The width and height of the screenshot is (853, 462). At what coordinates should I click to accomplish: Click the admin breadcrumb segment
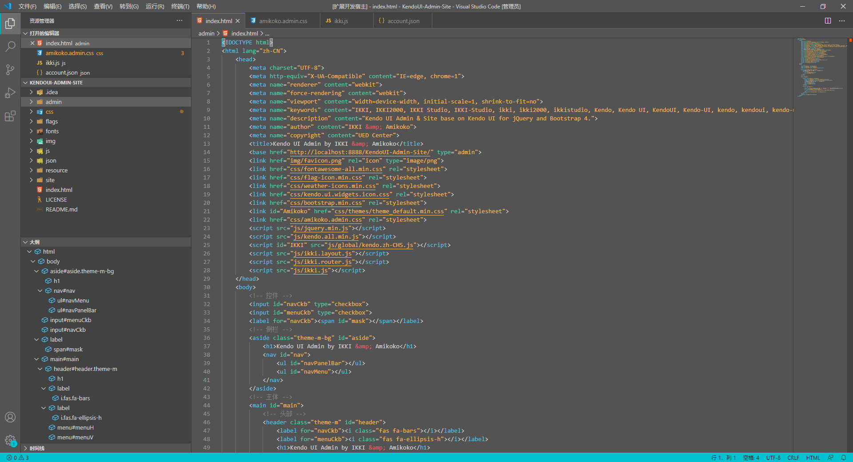(x=206, y=33)
